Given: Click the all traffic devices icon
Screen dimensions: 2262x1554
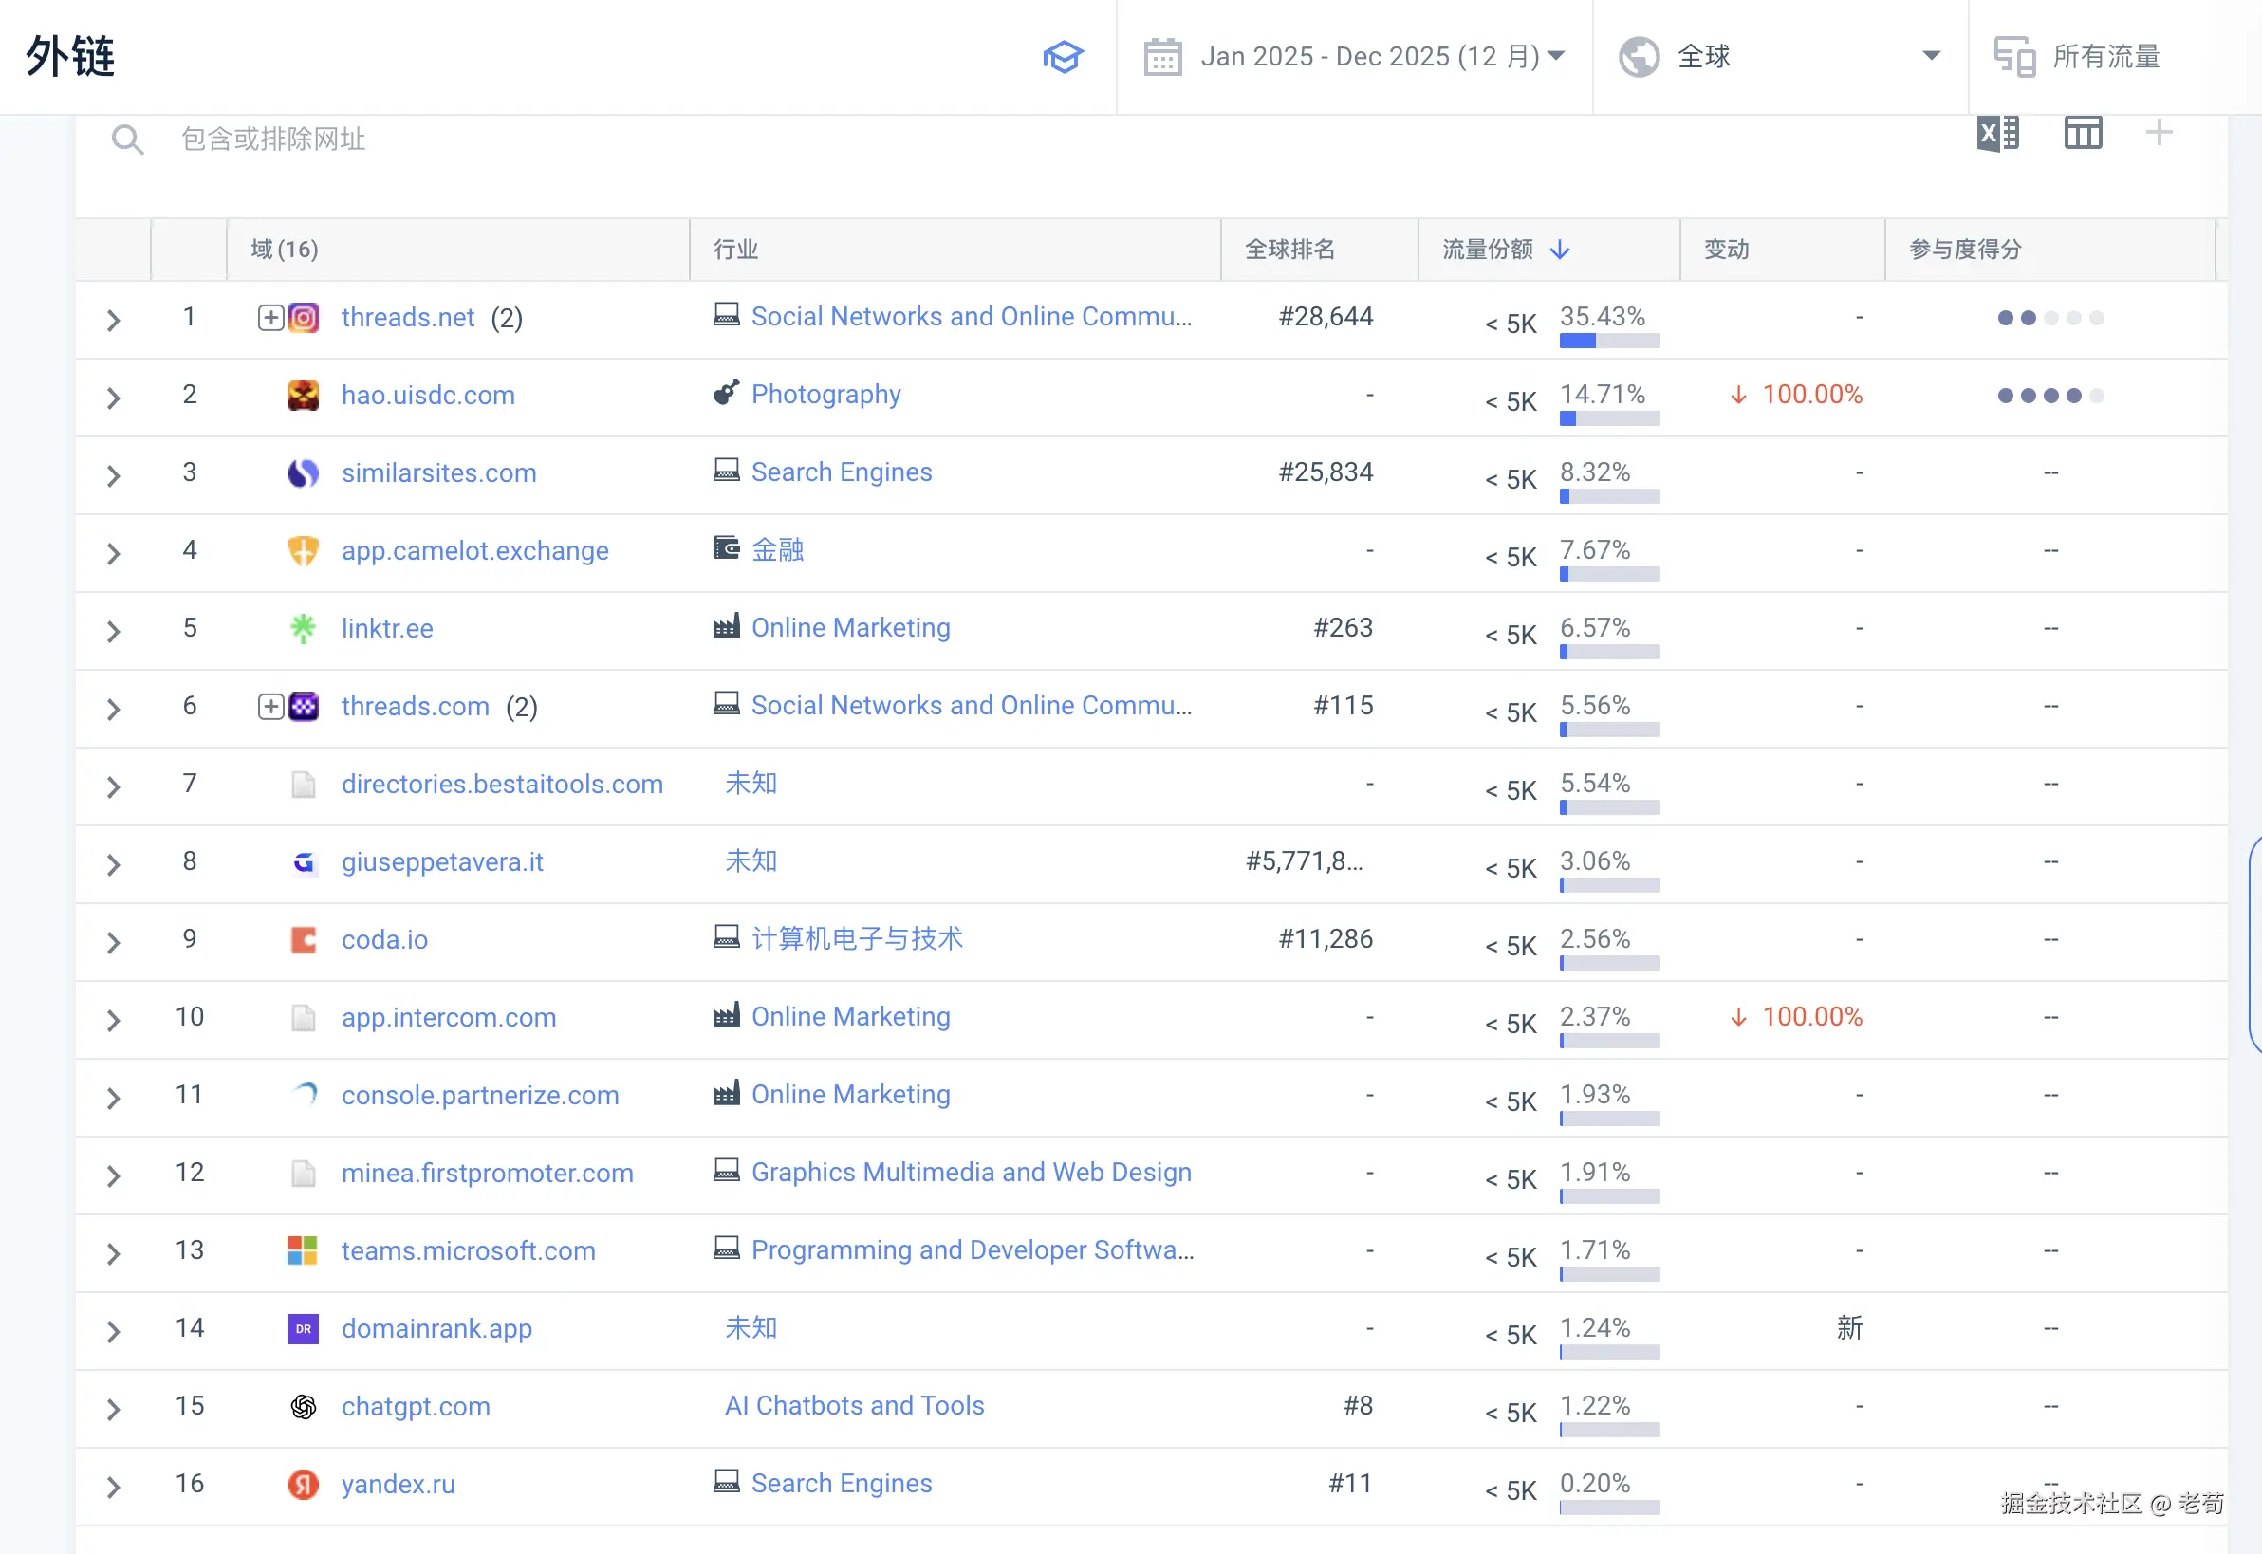Looking at the screenshot, I should click(2013, 57).
